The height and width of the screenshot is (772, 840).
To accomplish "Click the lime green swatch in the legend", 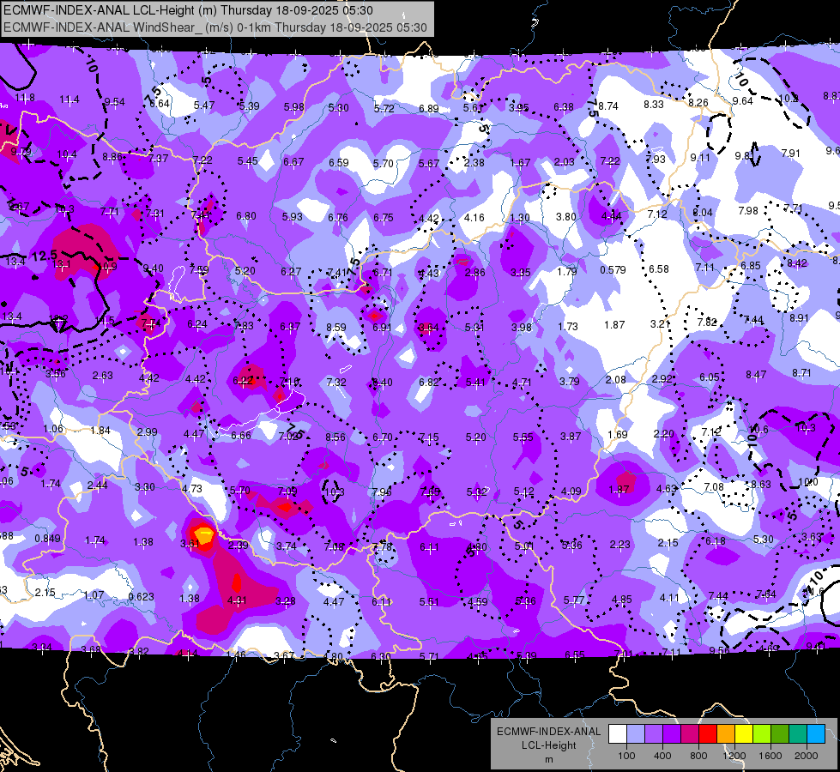I will tap(762, 733).
